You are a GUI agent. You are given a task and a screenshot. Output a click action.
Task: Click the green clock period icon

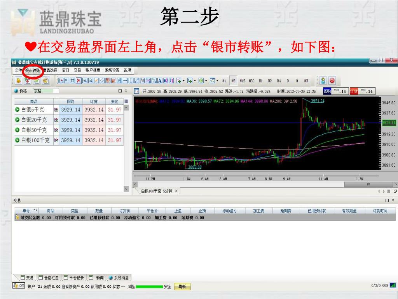(x=201, y=81)
